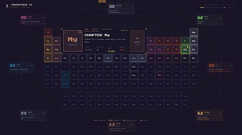242x135 pixels.
Task: Select the small Mg cell in the periodic grid
Action: pos(57,49)
